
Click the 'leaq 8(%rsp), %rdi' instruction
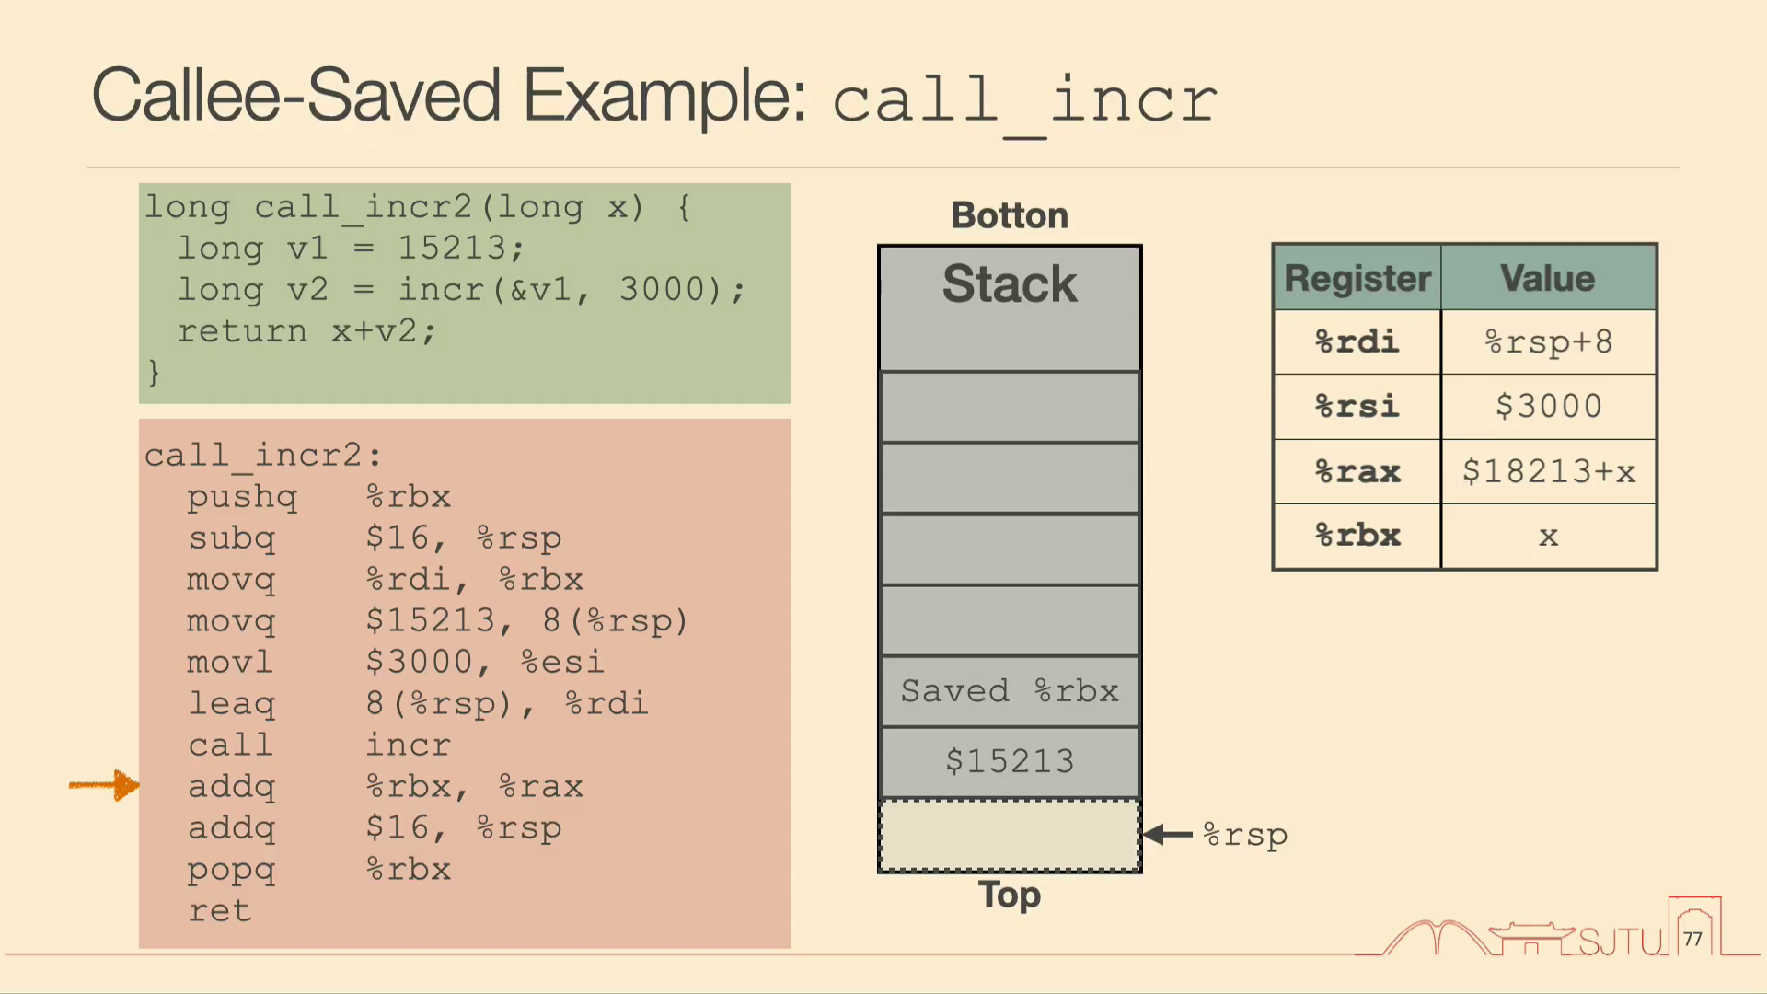coord(417,704)
